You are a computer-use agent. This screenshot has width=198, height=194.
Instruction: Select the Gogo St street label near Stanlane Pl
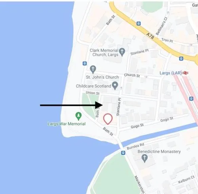[x=137, y=126]
